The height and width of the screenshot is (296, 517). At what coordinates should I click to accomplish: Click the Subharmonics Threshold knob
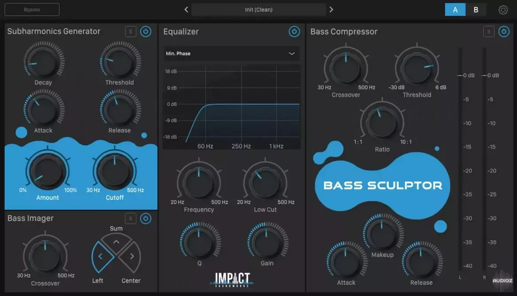tap(120, 62)
